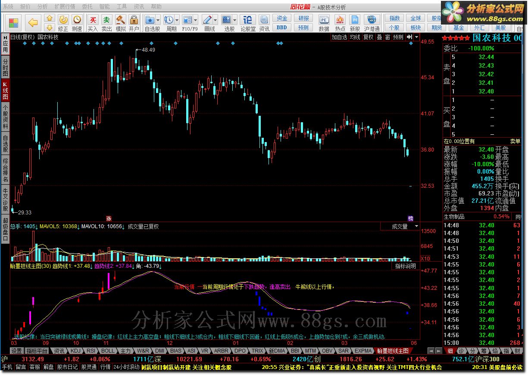Click the 指数 button
The image size is (528, 375).
pyautogui.click(x=394, y=19)
